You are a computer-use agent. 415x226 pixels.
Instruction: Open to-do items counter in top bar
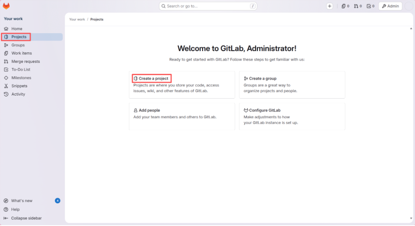coord(371,6)
